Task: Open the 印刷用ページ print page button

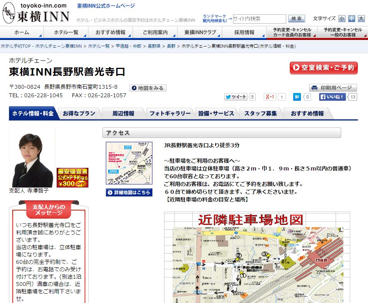Action: pos(333,88)
